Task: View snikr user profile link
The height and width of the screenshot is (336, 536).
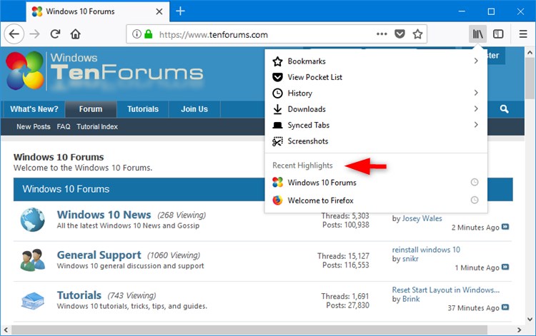Action: 410,258
